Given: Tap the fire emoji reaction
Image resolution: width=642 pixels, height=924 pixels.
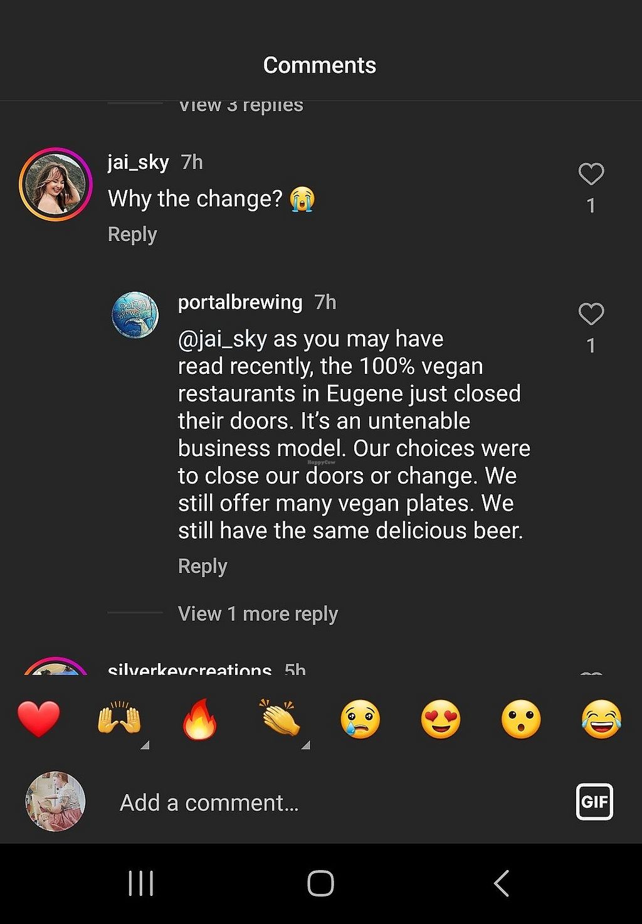Looking at the screenshot, I should (199, 719).
